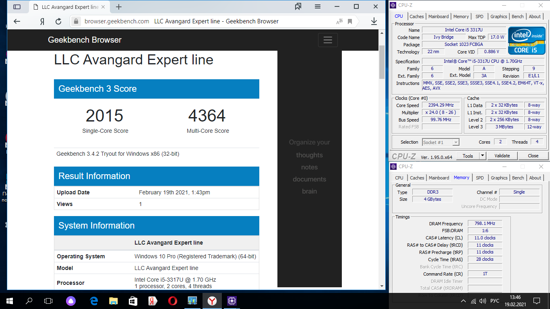Switch to Yandex Browser taskbar icon
Screen dimensions: 550x309
[x=212, y=301]
